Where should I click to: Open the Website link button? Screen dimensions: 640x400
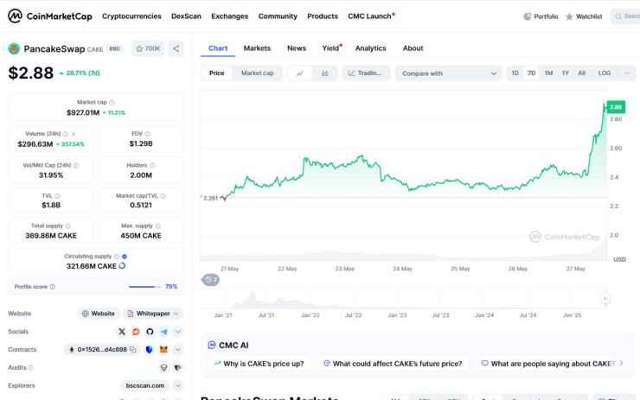(x=99, y=314)
